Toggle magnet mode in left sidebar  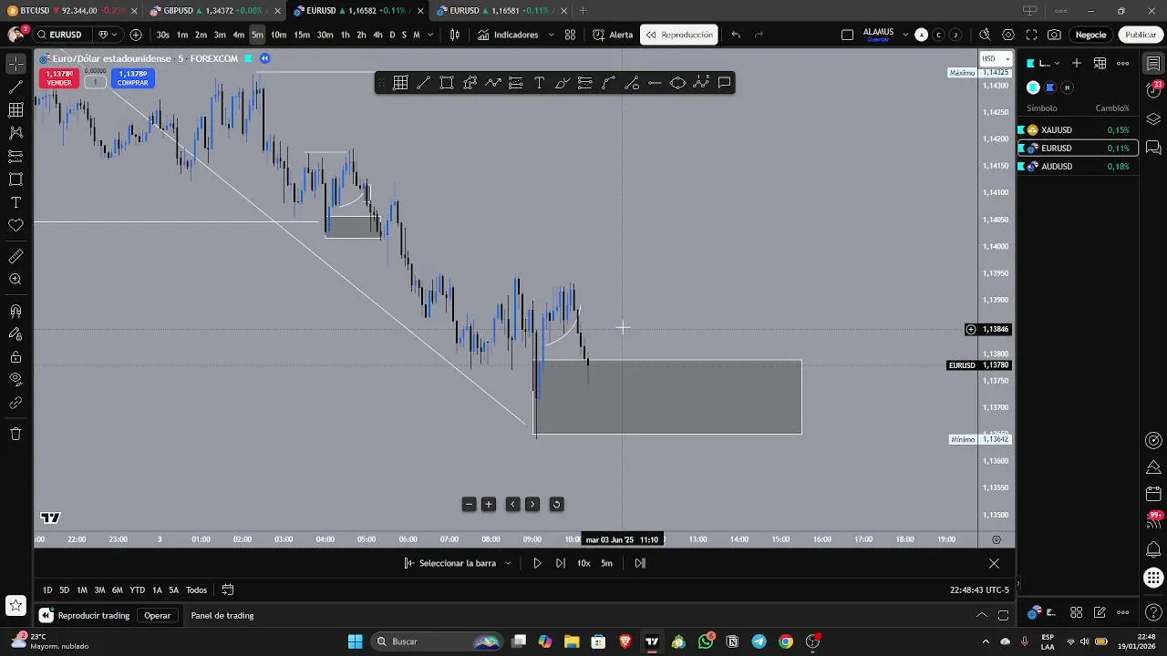15,312
